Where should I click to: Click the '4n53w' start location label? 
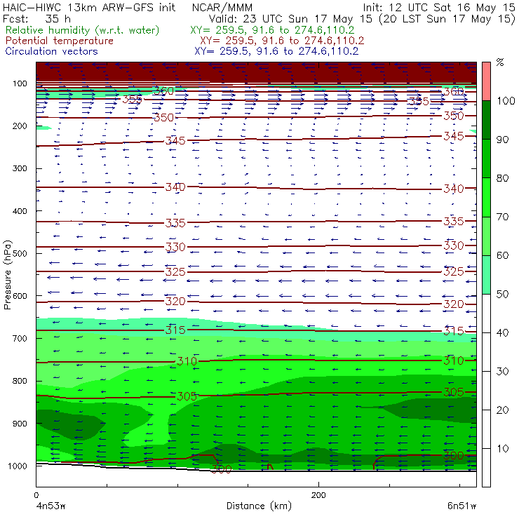(50, 506)
